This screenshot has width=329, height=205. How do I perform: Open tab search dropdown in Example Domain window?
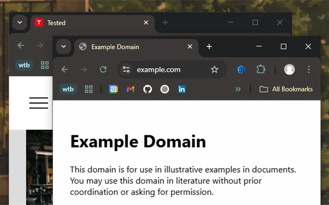click(64, 47)
